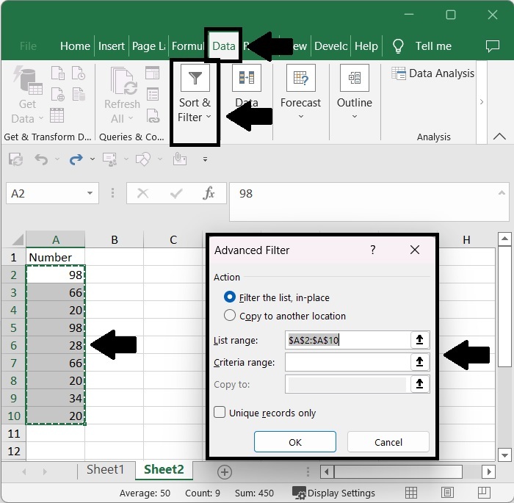
Task: Open Display Settings in status bar
Action: [x=333, y=493]
